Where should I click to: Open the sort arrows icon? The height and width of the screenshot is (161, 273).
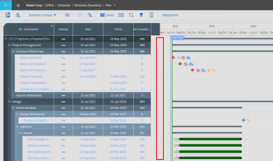[131, 15]
